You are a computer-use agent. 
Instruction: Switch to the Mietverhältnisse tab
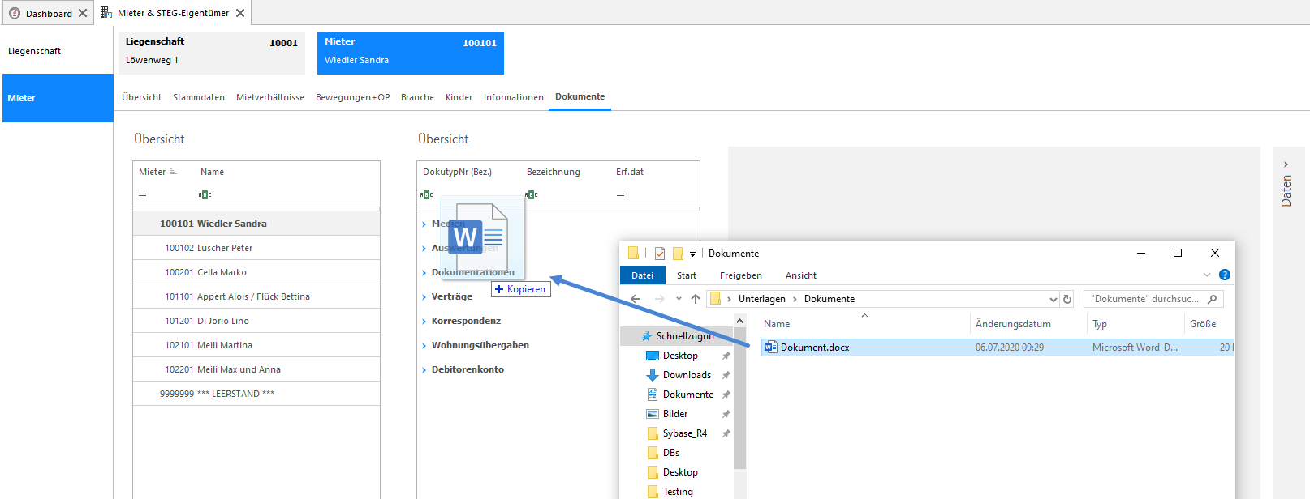(270, 97)
